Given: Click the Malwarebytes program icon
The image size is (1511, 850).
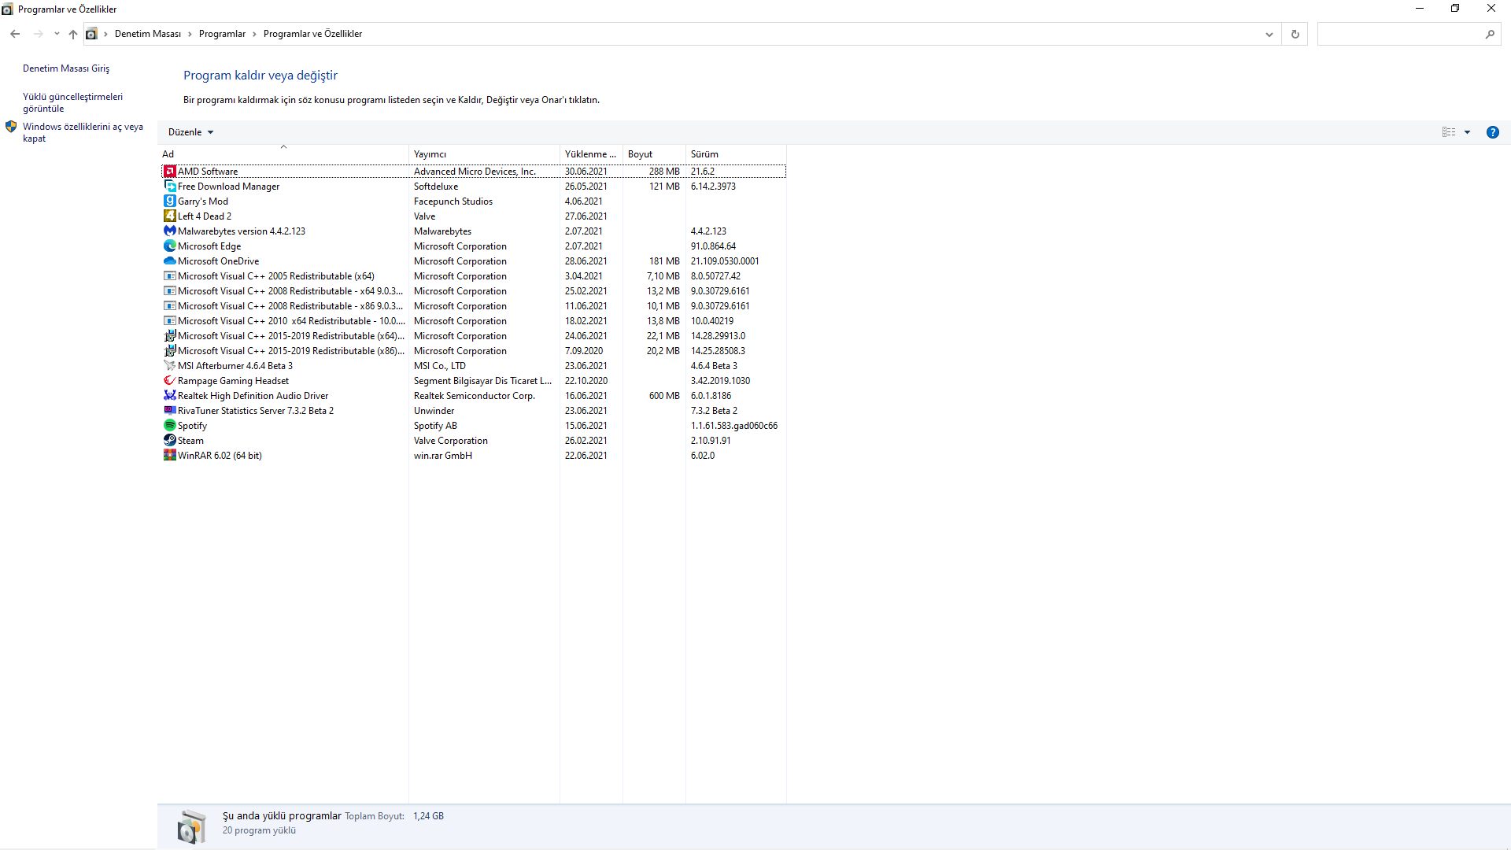Looking at the screenshot, I should pyautogui.click(x=169, y=231).
